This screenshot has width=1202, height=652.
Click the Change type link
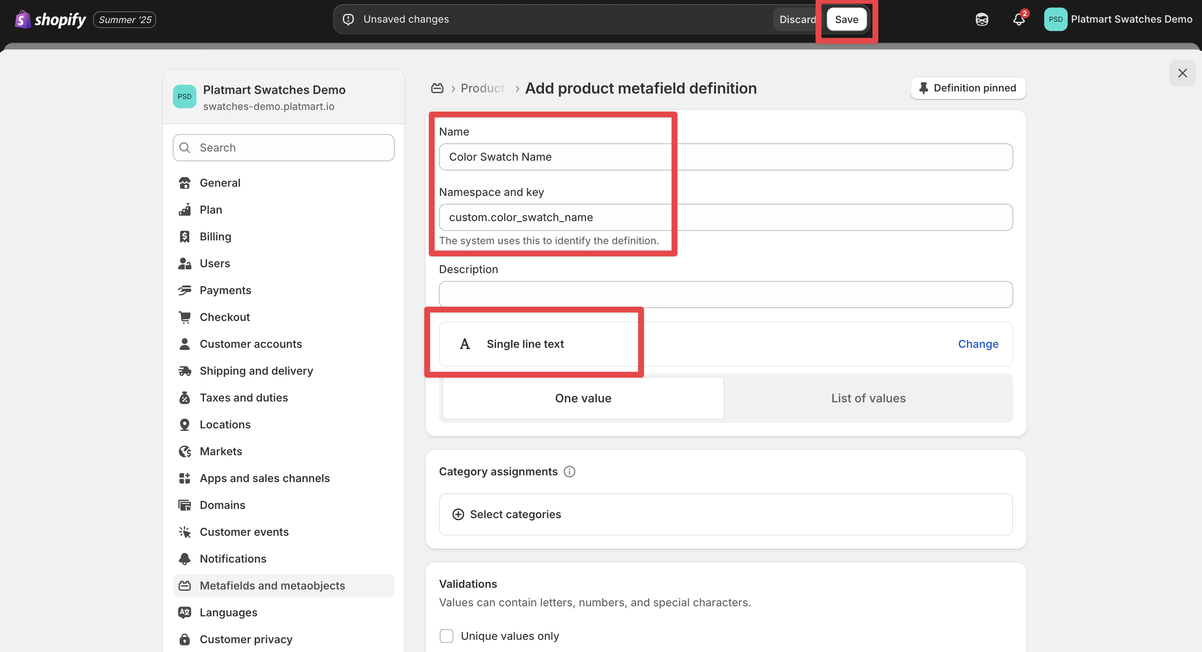[x=978, y=344]
